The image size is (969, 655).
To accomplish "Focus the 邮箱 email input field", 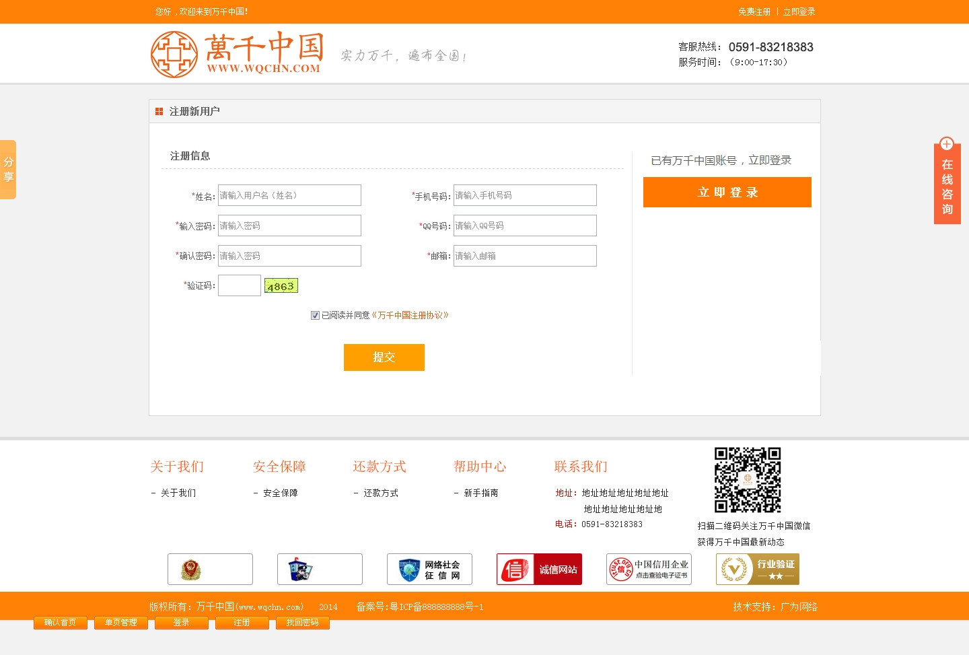I will 525,256.
